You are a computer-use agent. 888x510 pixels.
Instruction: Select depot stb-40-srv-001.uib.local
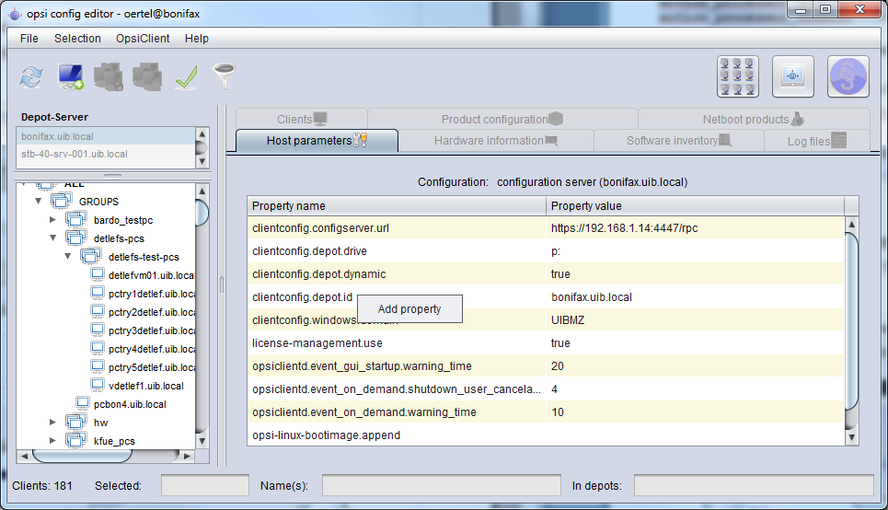tap(106, 154)
